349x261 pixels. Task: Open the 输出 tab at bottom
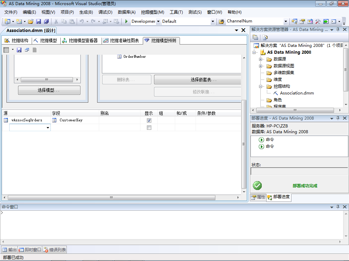10,250
